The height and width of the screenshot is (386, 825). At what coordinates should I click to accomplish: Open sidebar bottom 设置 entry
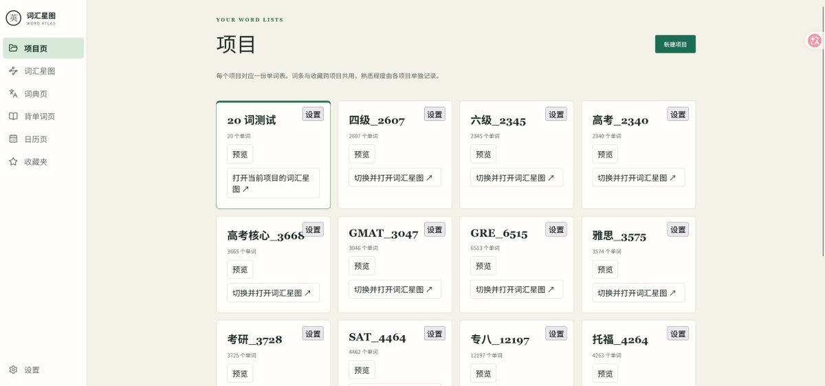pos(43,370)
